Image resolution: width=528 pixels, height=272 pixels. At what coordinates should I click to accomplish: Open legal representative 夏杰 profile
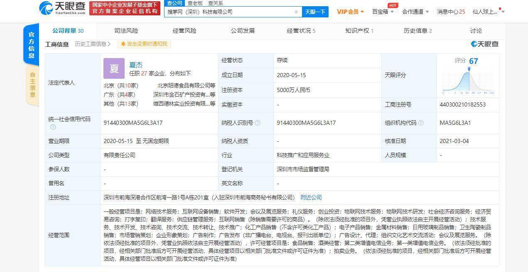pyautogui.click(x=136, y=65)
